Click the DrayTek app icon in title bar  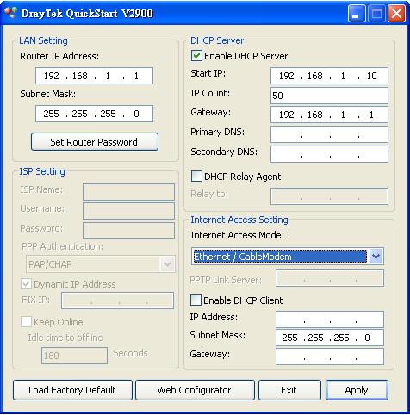10,13
